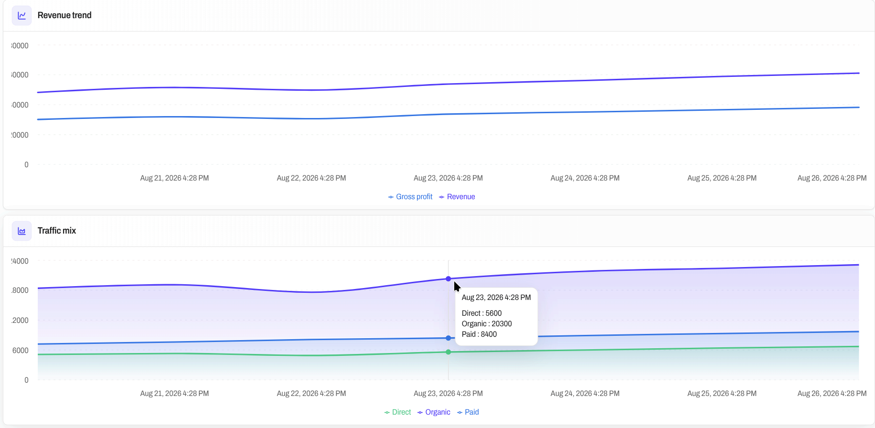Toggle the Organic series legend item
Image resolution: width=875 pixels, height=428 pixels.
(434, 412)
